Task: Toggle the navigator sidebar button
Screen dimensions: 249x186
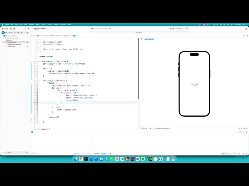Action: 11,29
